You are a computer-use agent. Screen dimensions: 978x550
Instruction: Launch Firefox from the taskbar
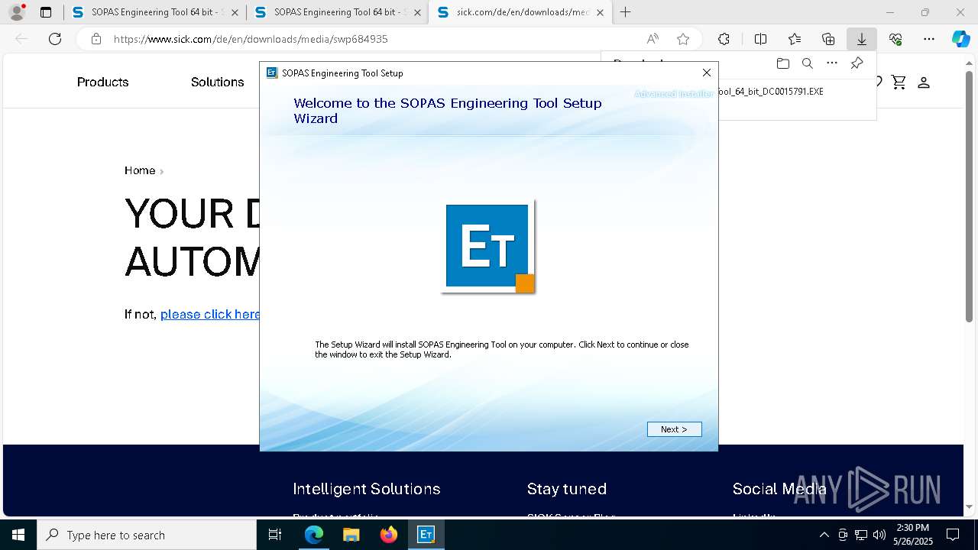click(x=389, y=535)
